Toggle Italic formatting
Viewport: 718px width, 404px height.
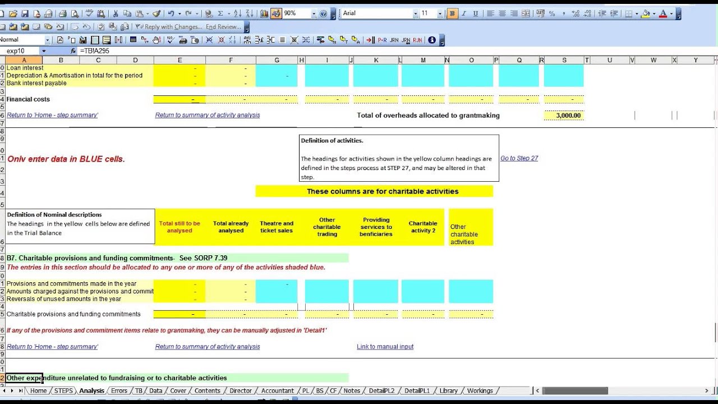point(464,13)
